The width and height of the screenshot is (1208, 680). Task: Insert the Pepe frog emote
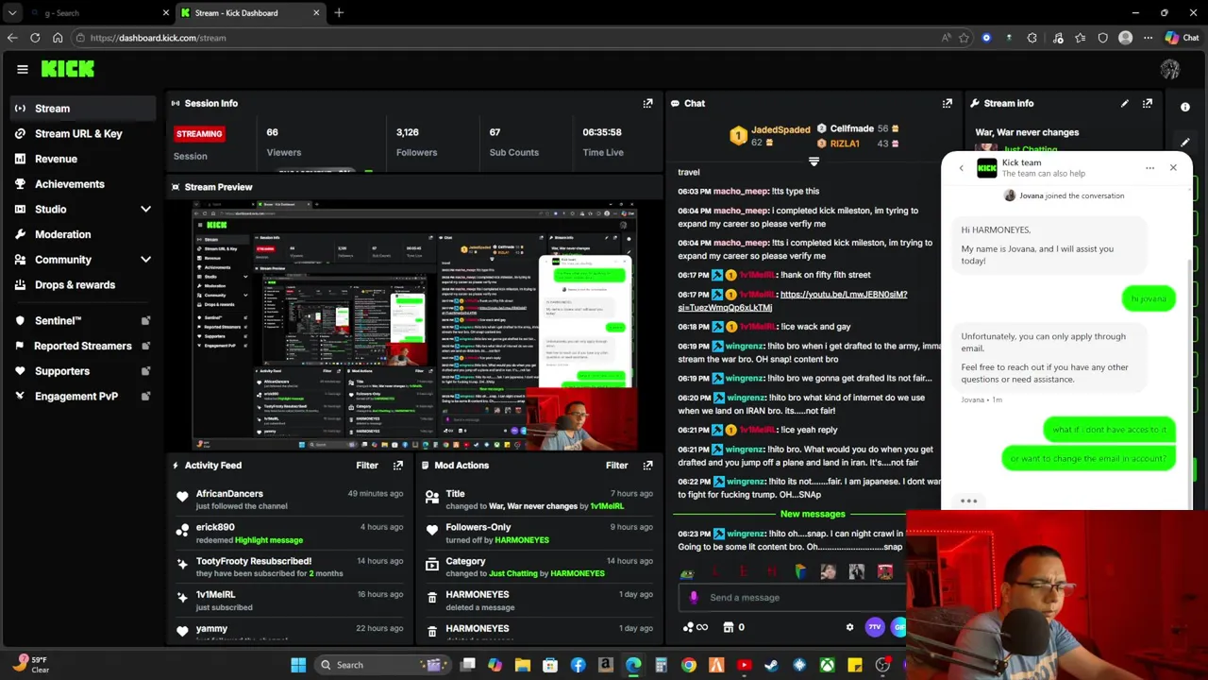point(687,572)
